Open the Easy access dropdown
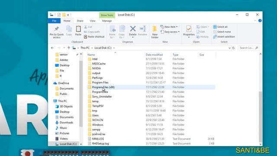The width and height of the screenshot is (277, 156). [x=170, y=32]
